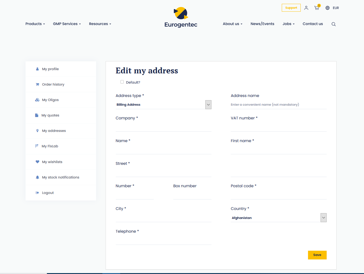Click the bell icon for stock notifications
Screen dimensions: 364x274
(x=37, y=177)
